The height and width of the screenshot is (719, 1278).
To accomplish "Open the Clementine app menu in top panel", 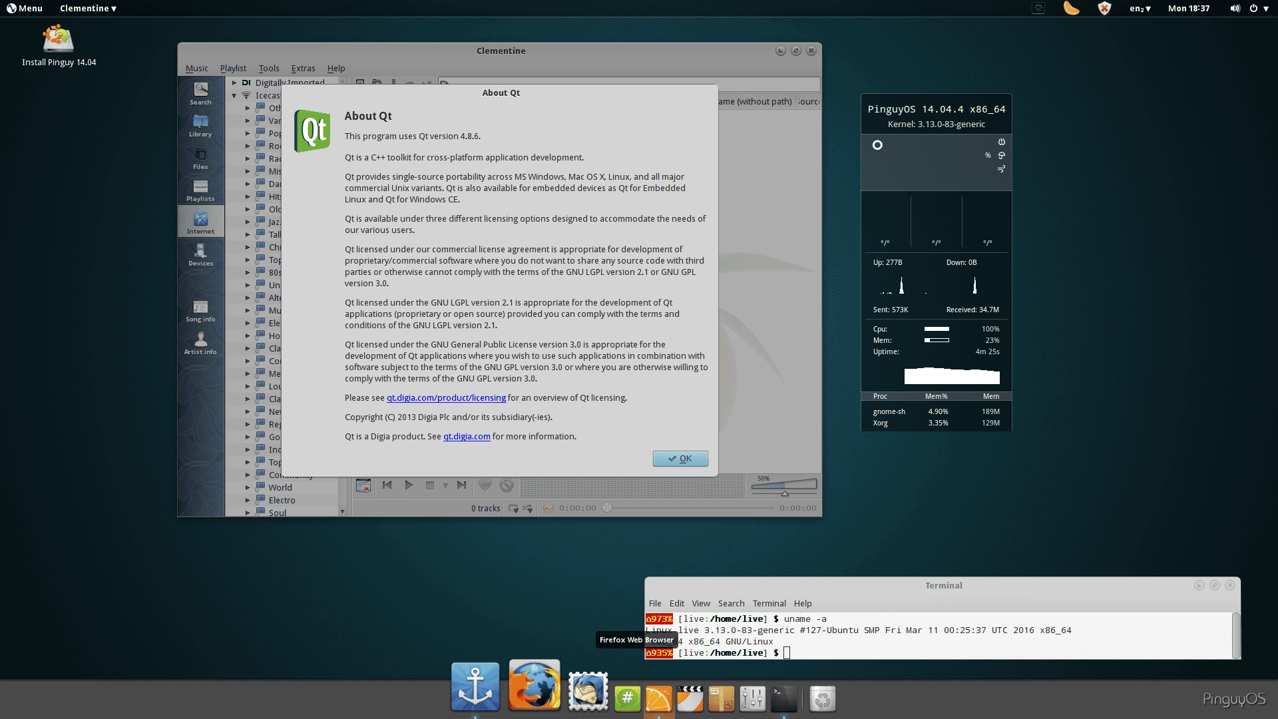I will pos(88,8).
